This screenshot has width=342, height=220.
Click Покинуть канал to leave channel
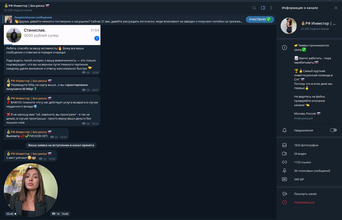[305, 194]
